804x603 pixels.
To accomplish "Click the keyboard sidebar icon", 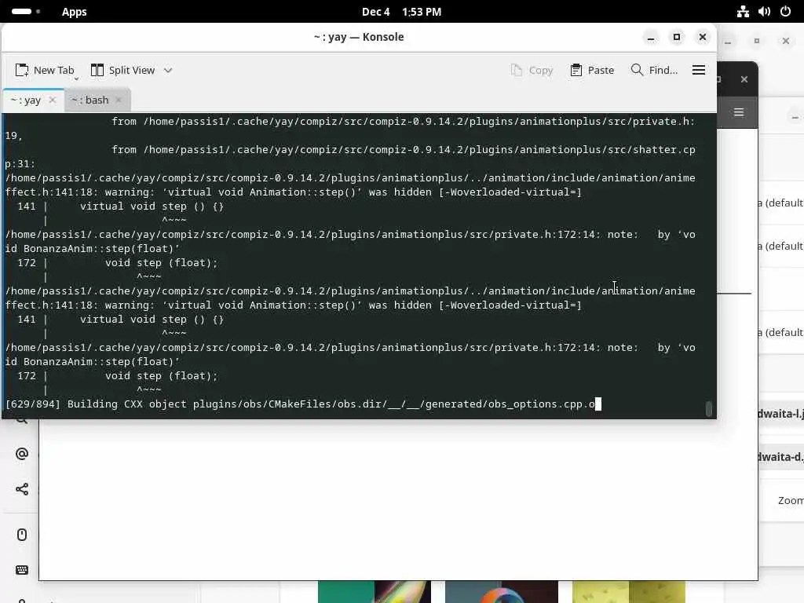I will (21, 570).
